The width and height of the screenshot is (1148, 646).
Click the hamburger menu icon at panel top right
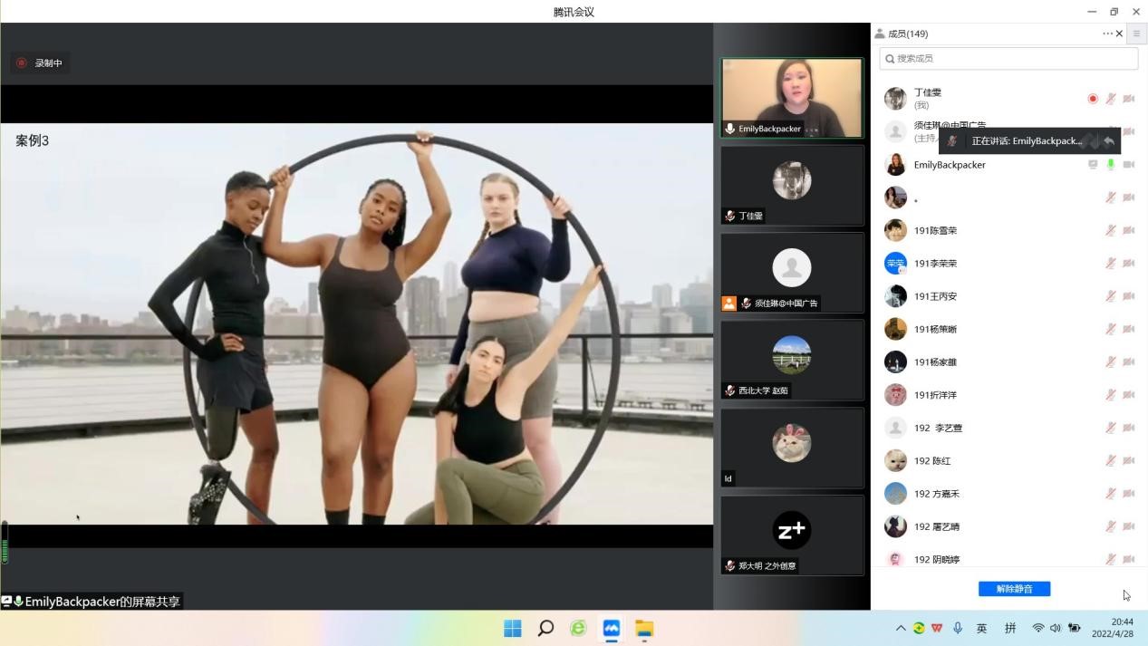[1136, 34]
